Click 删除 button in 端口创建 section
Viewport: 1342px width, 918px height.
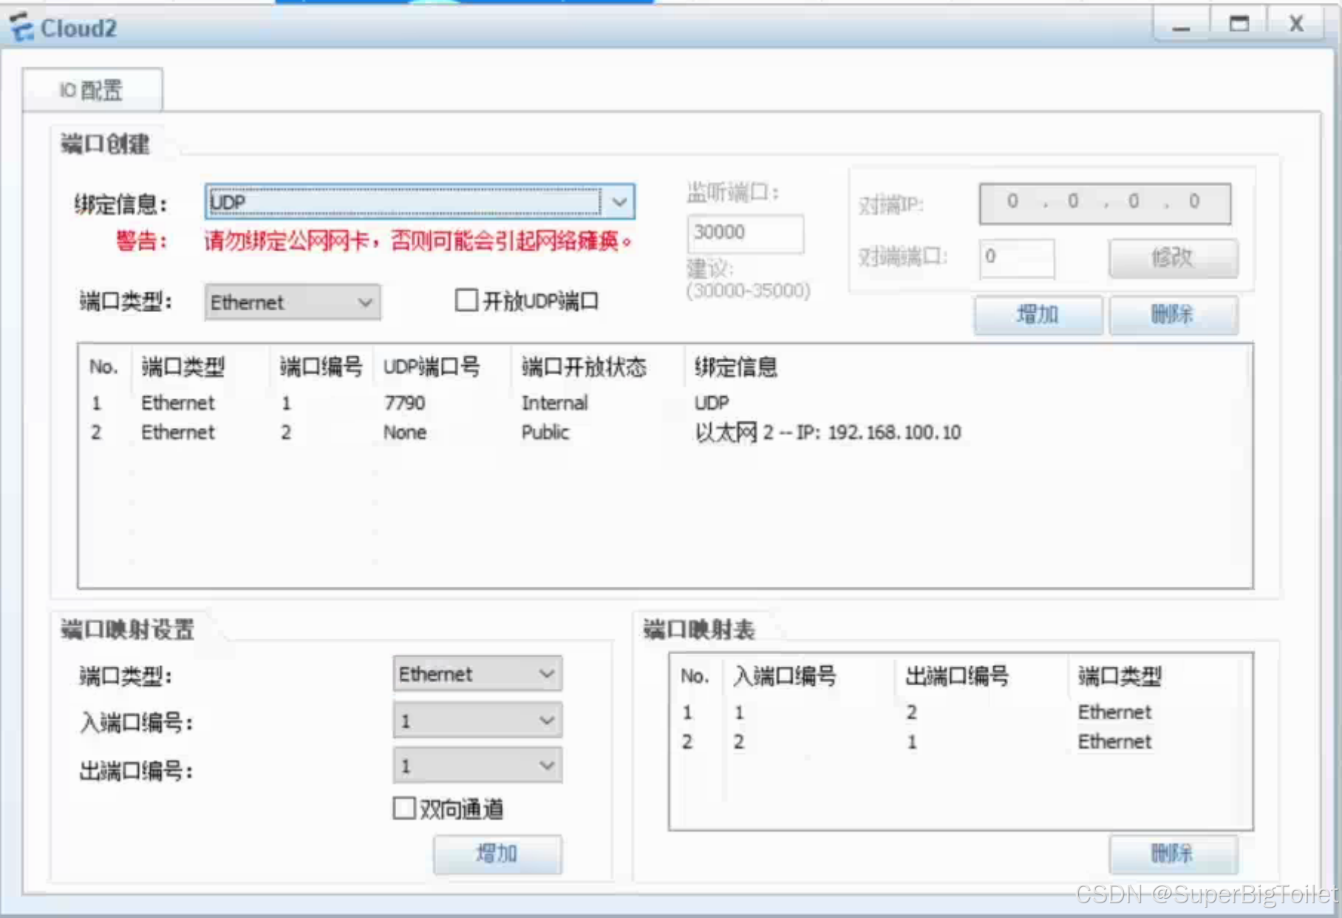(1173, 316)
